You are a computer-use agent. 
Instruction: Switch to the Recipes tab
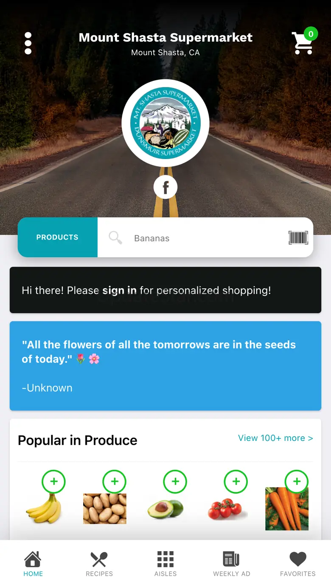coord(99,564)
